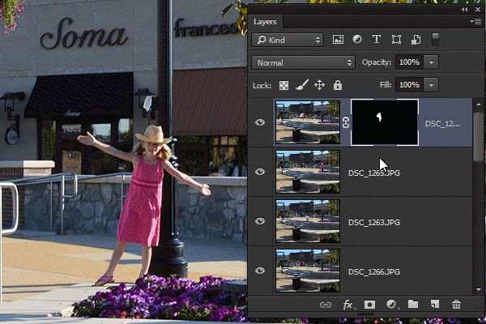Hide the DSC_1265.JPG layer
486x324 pixels.
260,172
